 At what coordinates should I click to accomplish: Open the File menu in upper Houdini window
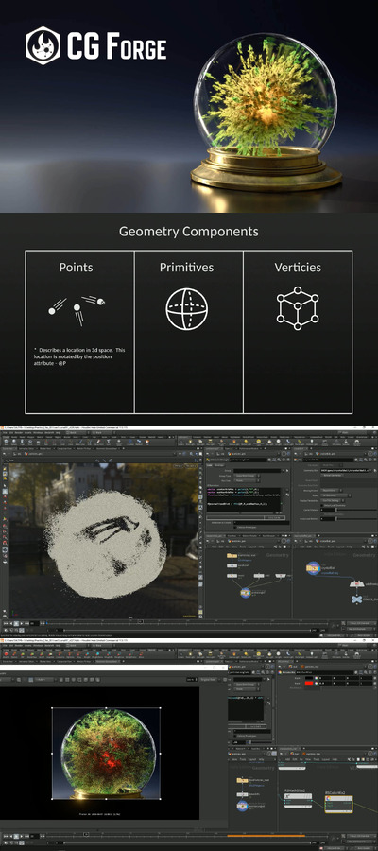pos(3,432)
